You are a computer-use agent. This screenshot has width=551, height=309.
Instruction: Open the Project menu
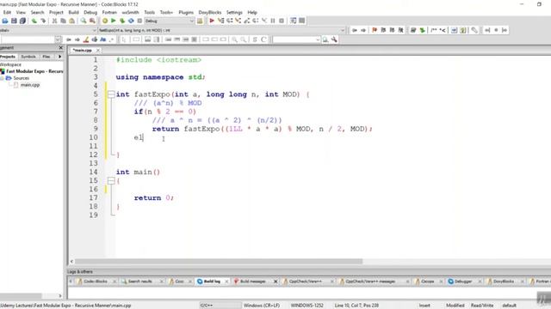click(x=56, y=12)
